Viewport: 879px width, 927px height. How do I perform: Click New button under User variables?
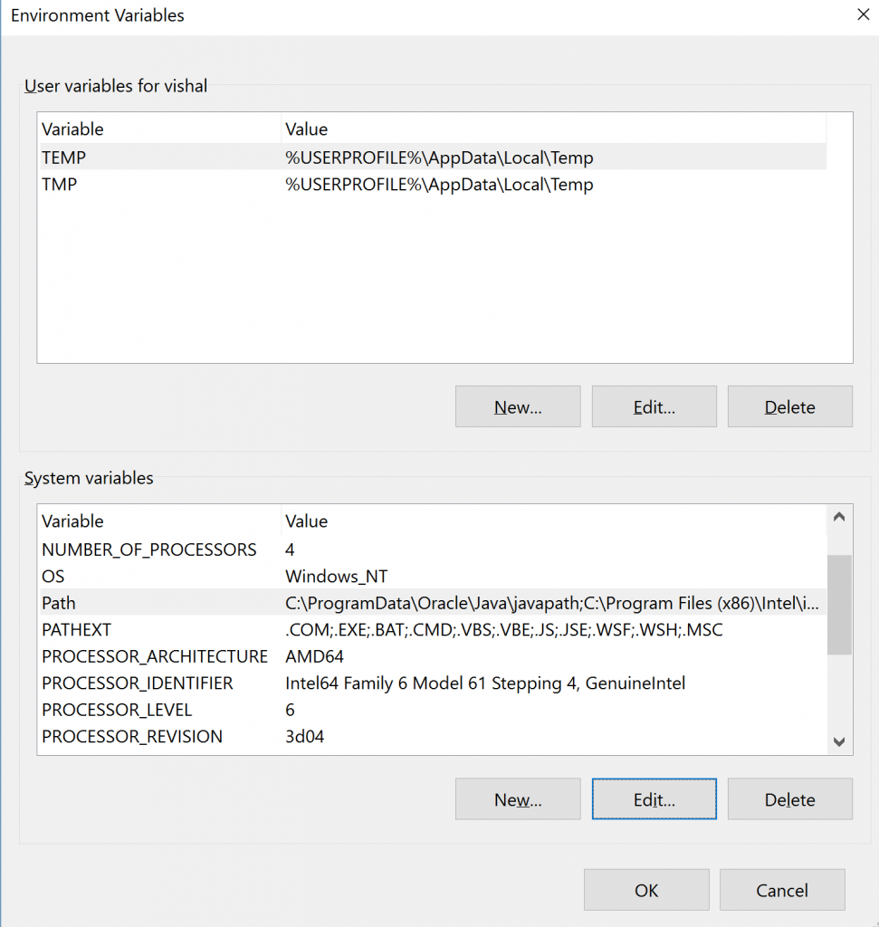(x=518, y=407)
